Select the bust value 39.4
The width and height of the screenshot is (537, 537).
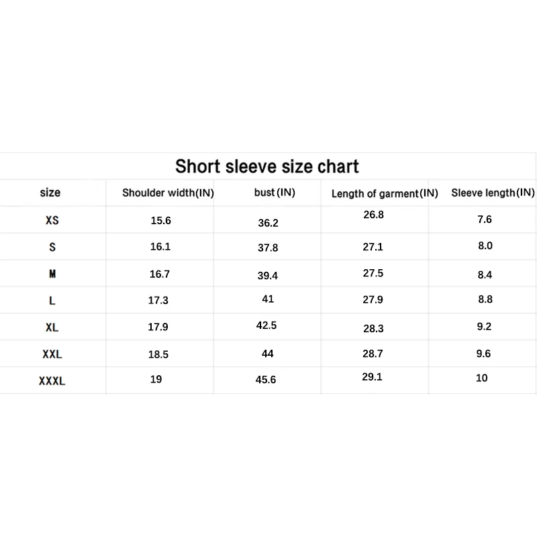(268, 275)
